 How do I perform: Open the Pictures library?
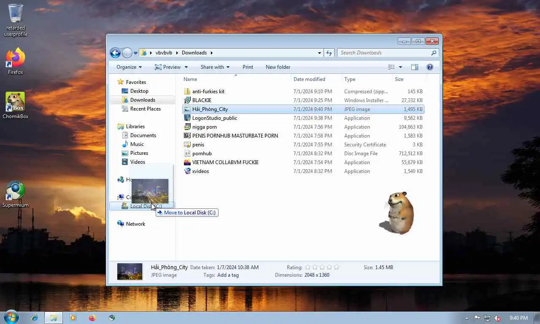(x=139, y=153)
